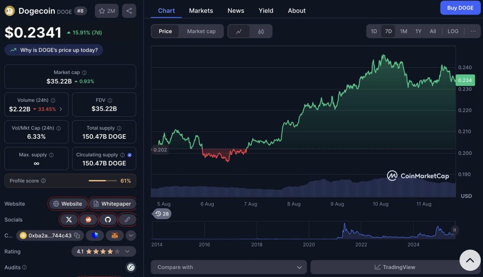
Task: Open Dogecoin's X (Twitter) profile icon
Action: click(x=69, y=220)
